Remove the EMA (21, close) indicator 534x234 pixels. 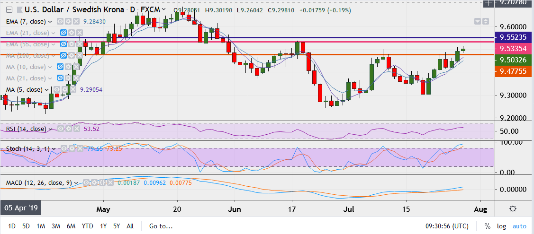79,33
